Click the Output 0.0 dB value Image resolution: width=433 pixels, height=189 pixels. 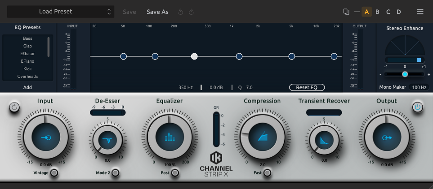point(387,165)
